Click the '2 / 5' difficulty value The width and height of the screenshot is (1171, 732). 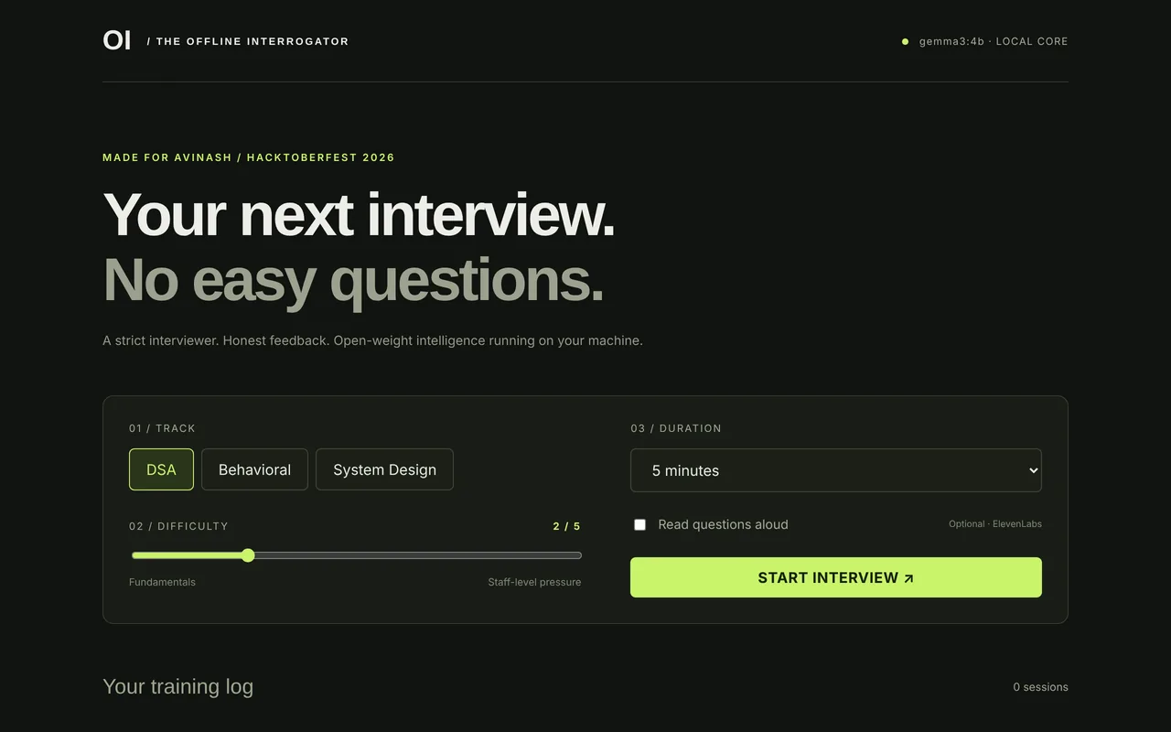(566, 526)
